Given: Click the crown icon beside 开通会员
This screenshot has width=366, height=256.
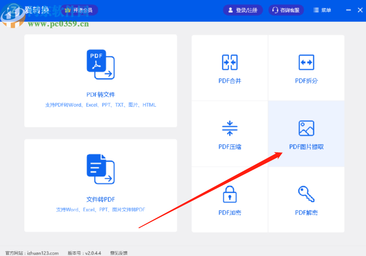Looking at the screenshot, I should point(68,10).
